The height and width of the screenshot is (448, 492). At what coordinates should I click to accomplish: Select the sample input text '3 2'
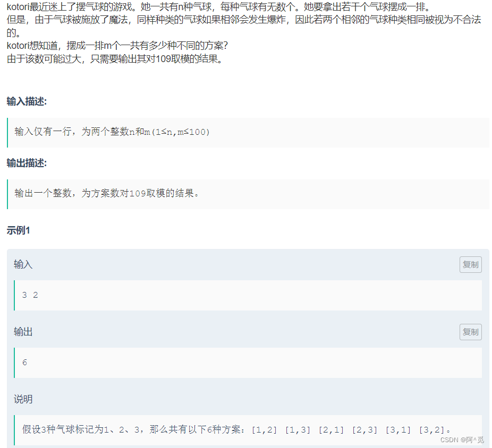coord(30,295)
